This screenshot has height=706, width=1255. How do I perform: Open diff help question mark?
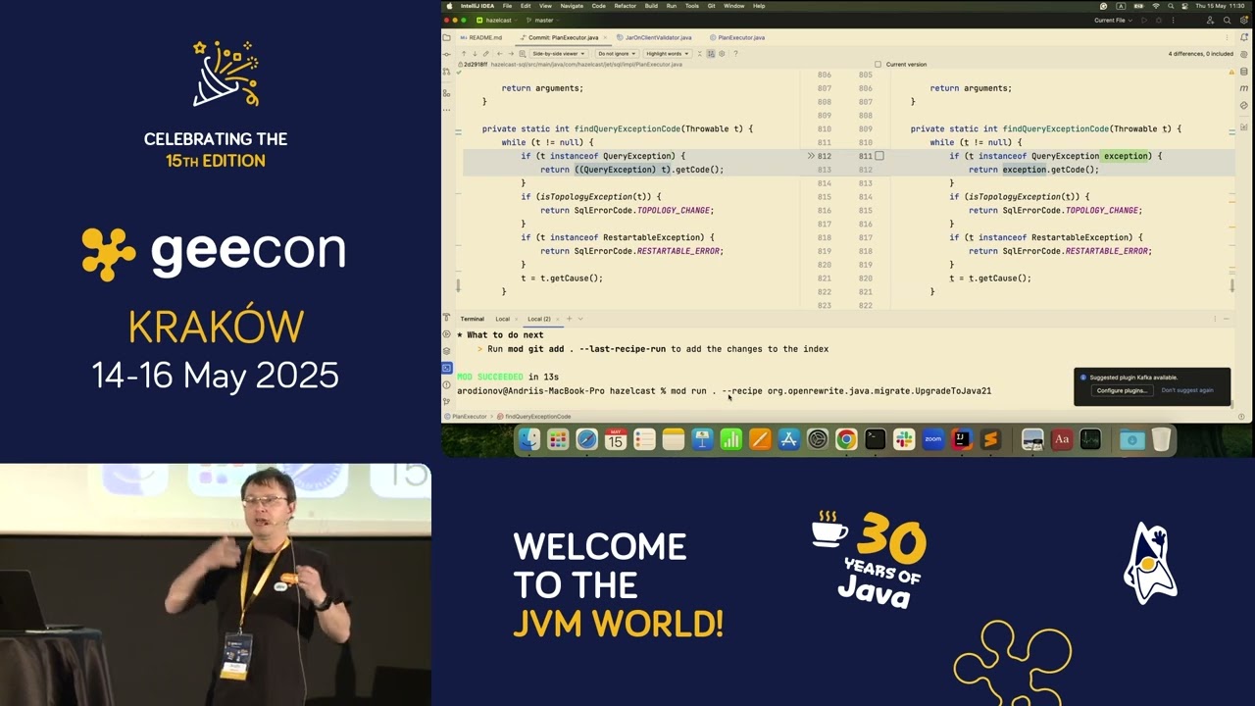(x=735, y=54)
